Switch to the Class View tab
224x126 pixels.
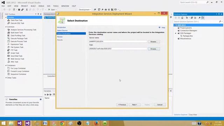coord(193,114)
